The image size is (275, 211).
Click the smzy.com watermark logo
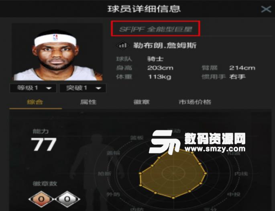[x=197, y=142]
